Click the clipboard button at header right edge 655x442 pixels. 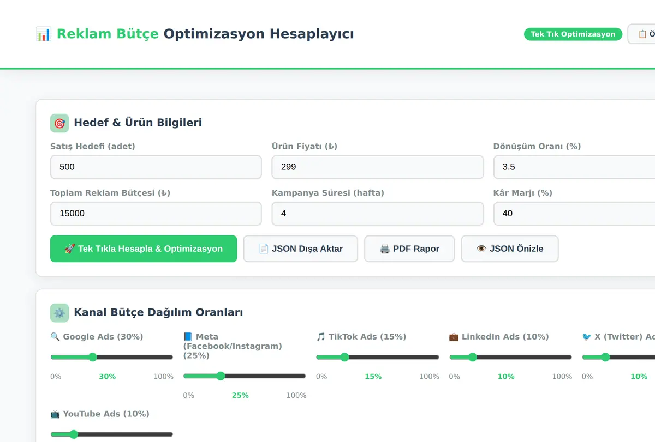click(x=642, y=34)
